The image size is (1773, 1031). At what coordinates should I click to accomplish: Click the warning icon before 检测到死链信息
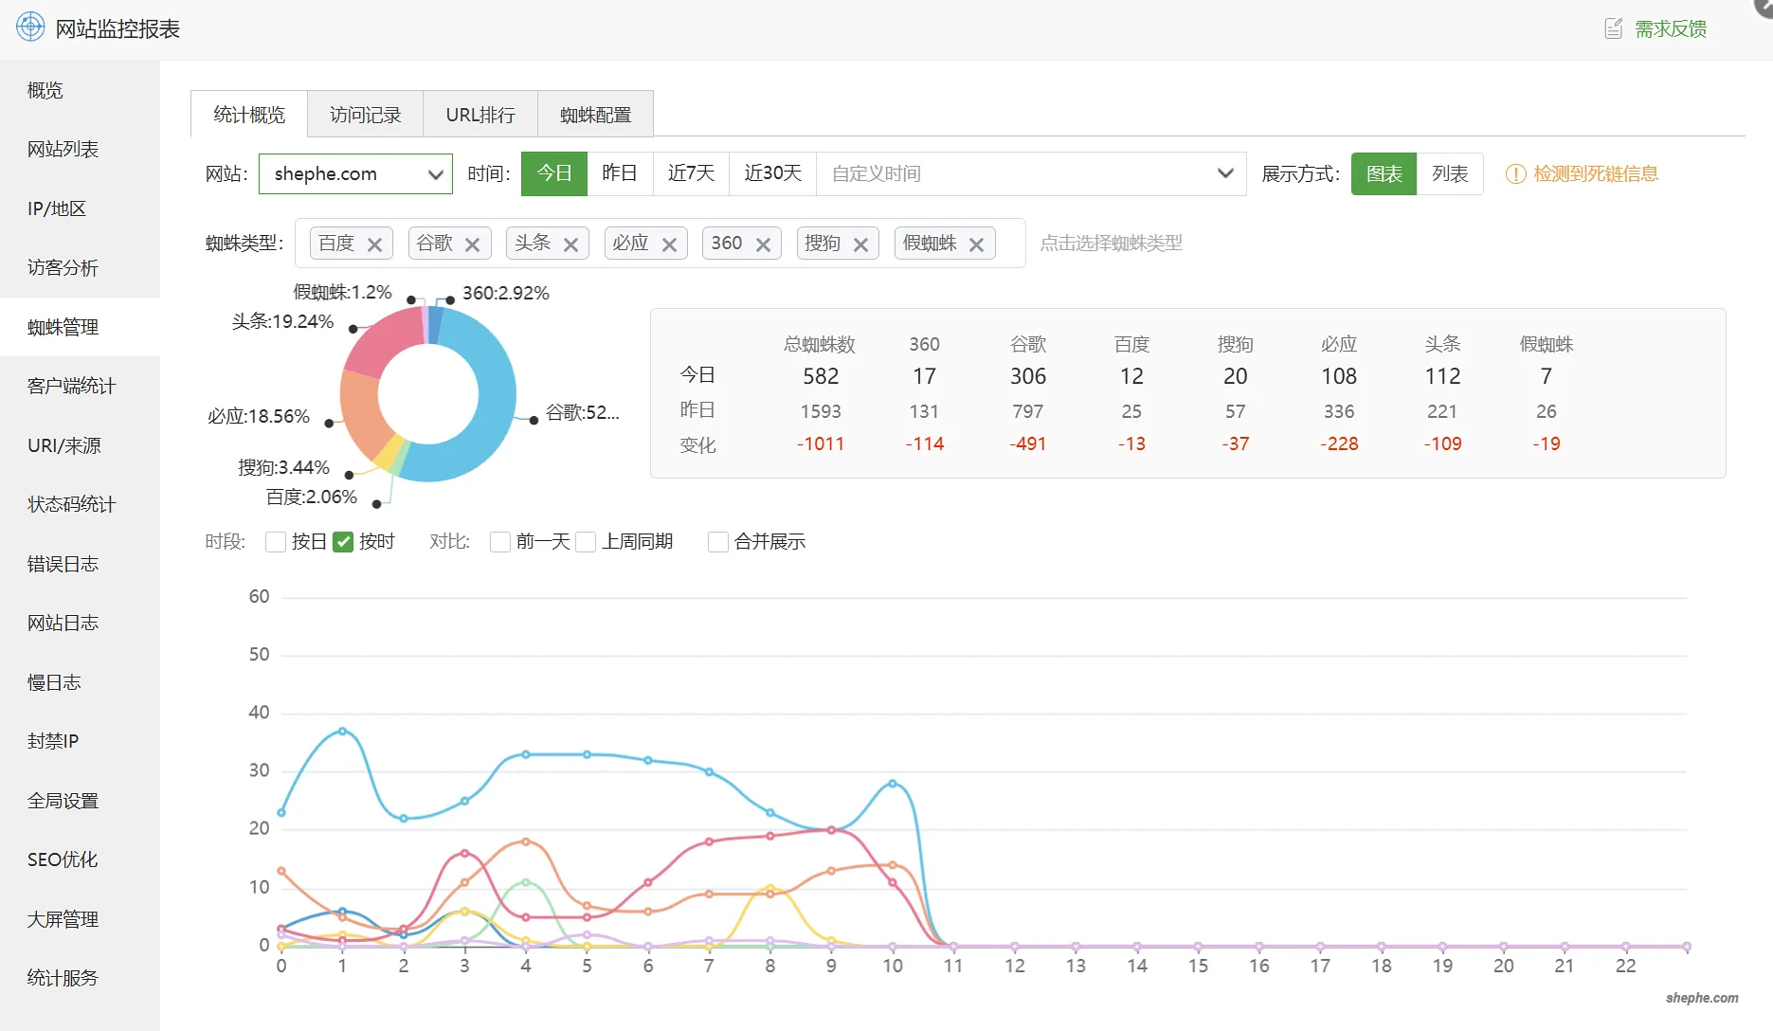1515,174
